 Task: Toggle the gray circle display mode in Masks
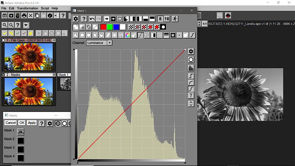click(x=58, y=123)
